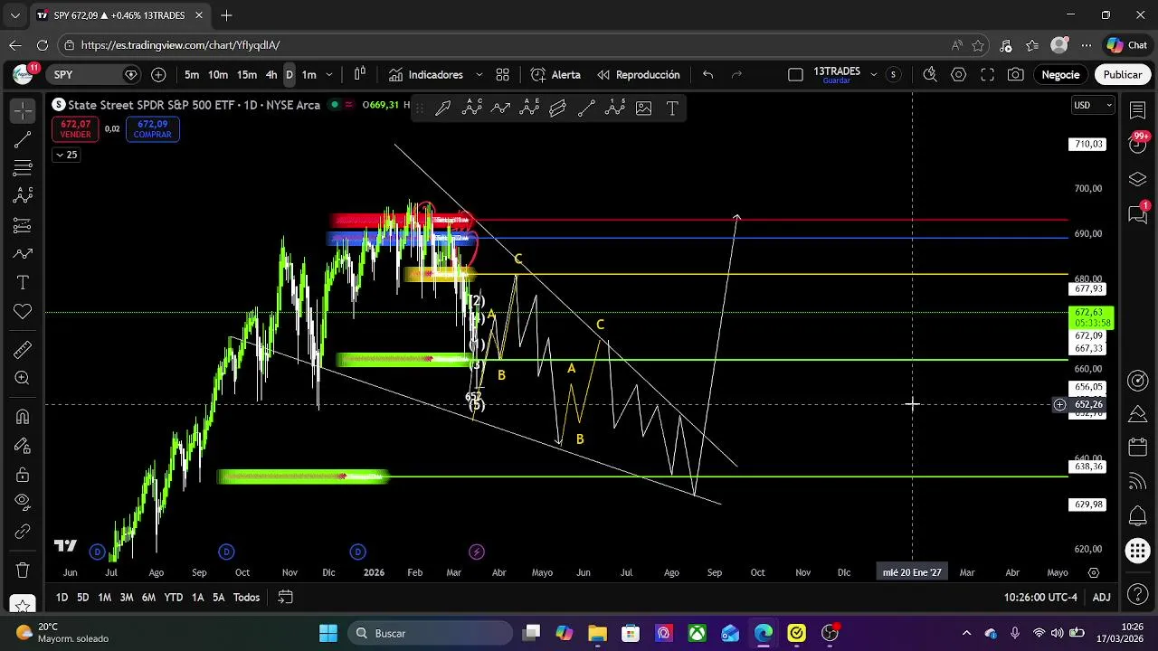Enter fullscreen chart mode

(x=987, y=75)
